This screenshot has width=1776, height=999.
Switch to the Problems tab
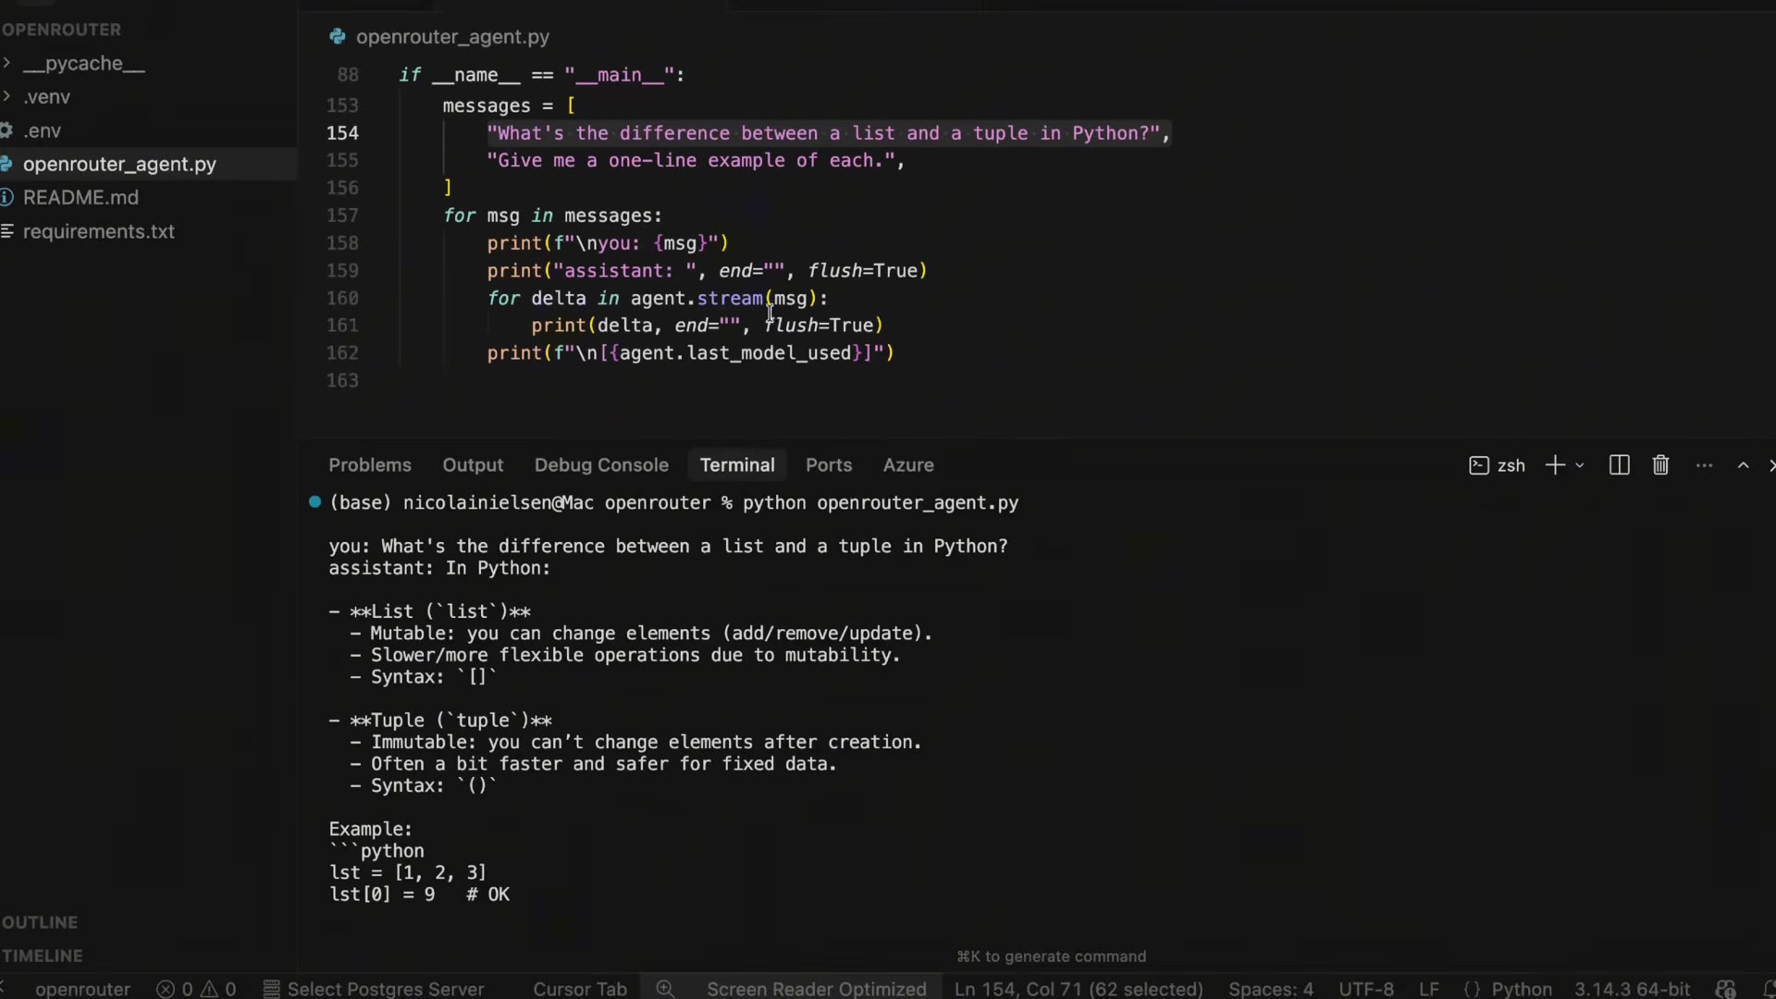click(x=370, y=465)
